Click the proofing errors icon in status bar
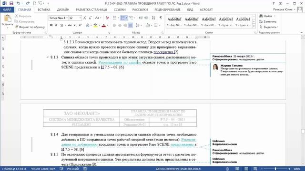This screenshot has width=305, height=171. click(x=61, y=169)
